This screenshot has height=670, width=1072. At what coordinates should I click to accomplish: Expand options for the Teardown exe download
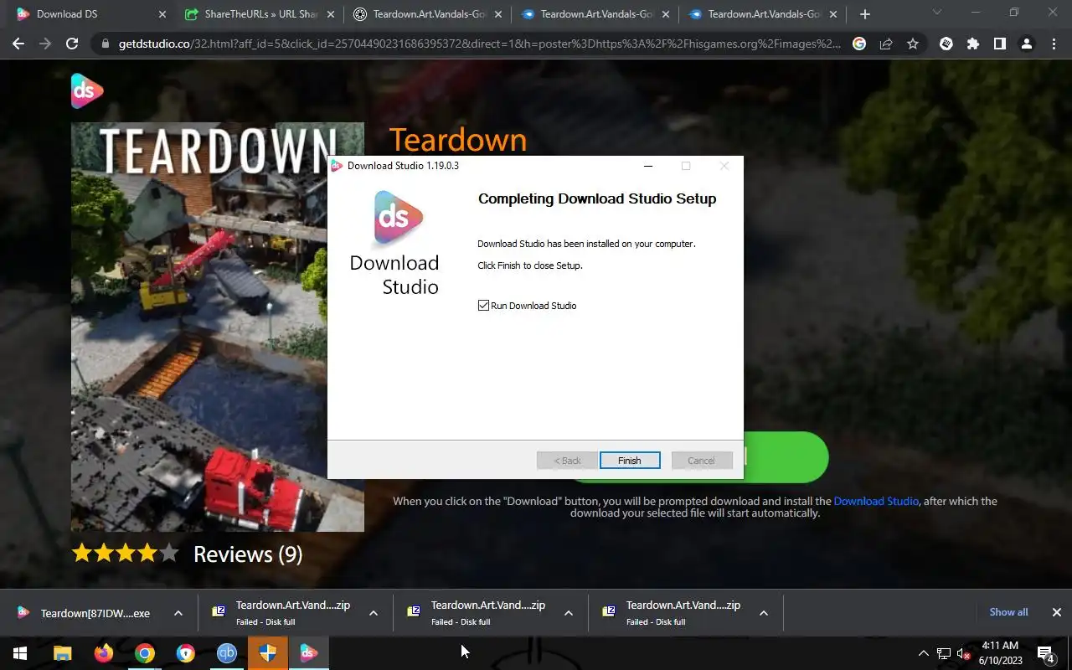coord(178,613)
